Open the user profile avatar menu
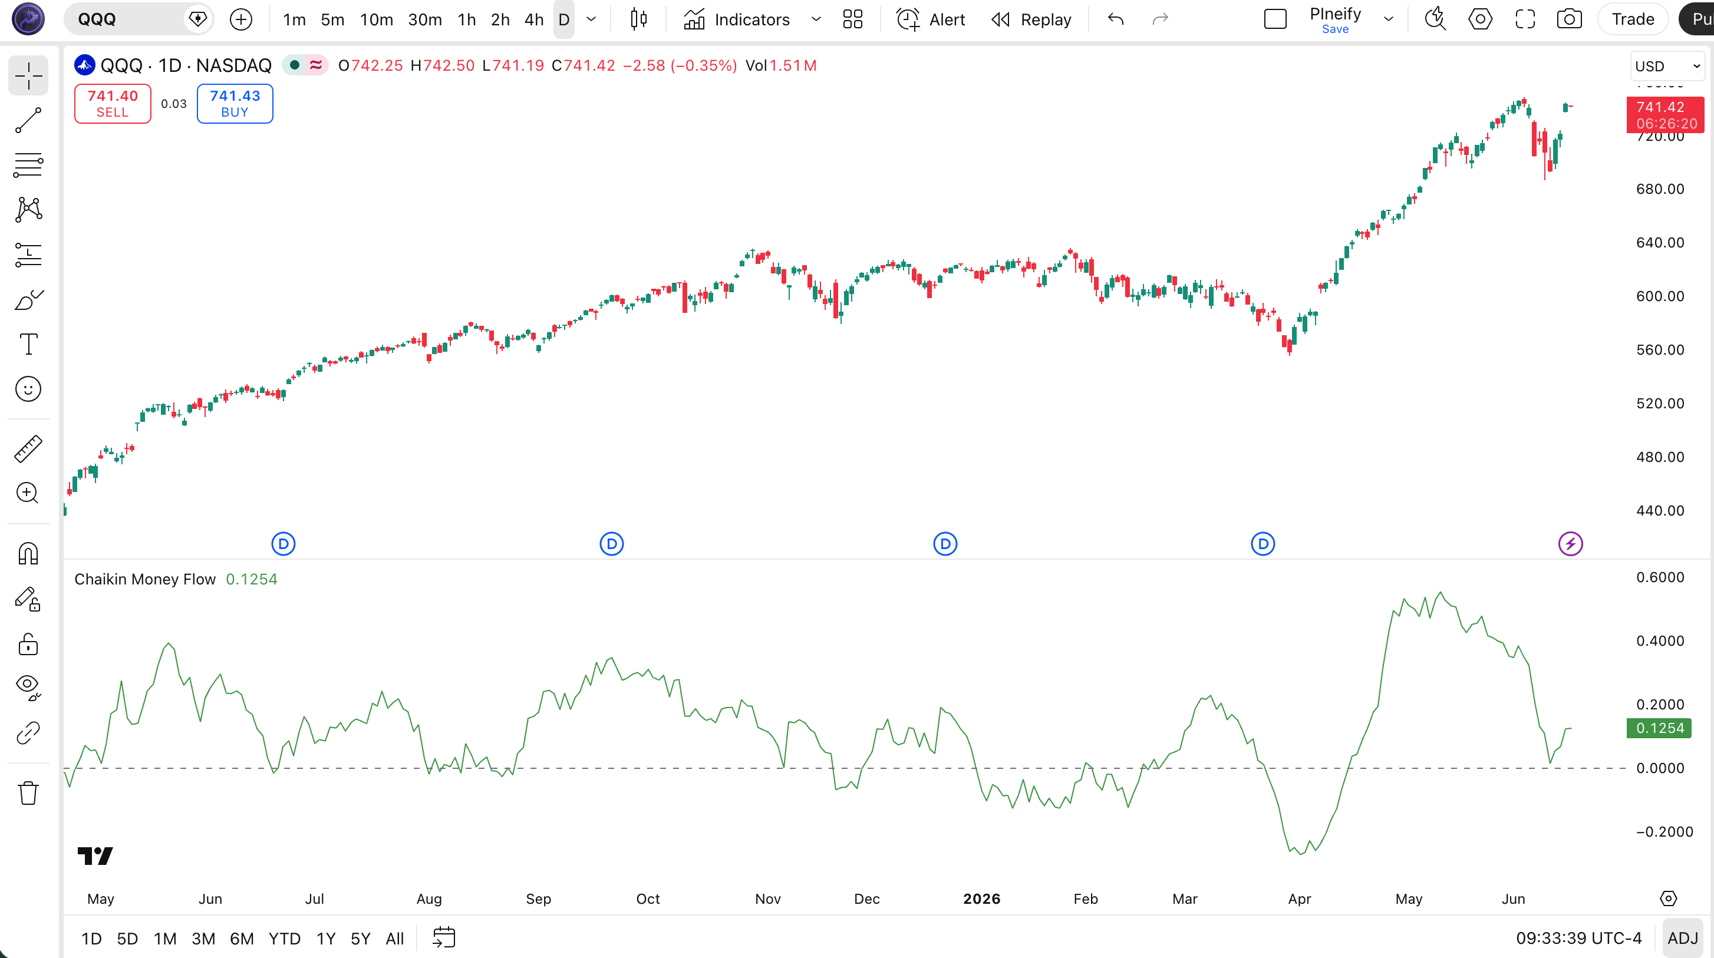The height and width of the screenshot is (958, 1714). tap(28, 19)
